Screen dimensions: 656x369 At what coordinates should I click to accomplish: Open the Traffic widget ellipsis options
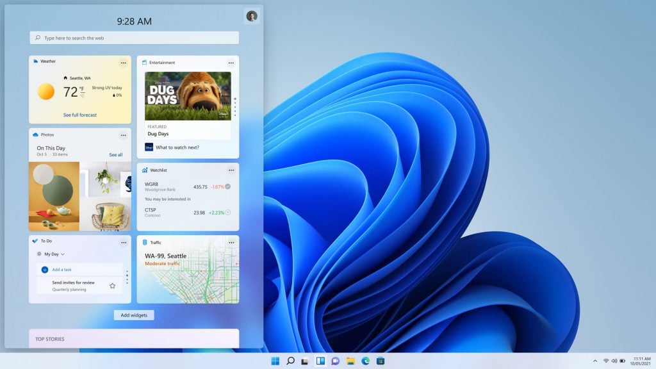(x=231, y=243)
